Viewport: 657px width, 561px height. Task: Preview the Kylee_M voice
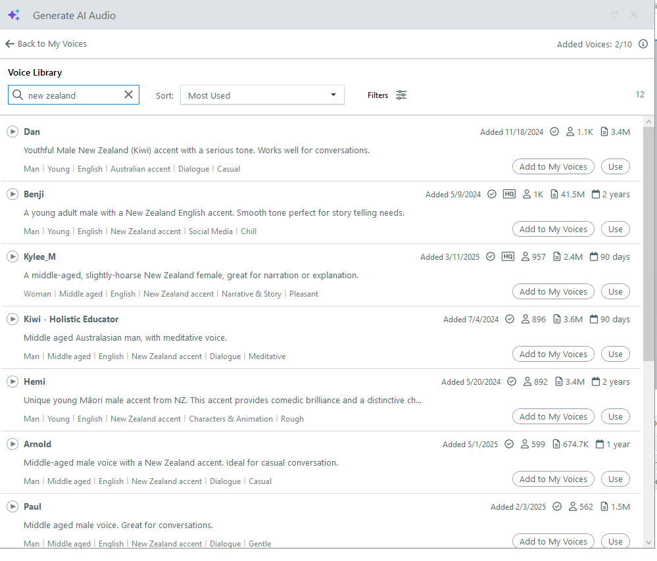[x=12, y=256]
